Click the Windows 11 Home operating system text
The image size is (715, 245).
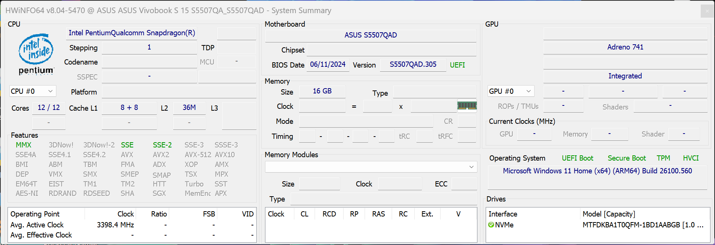coord(597,171)
